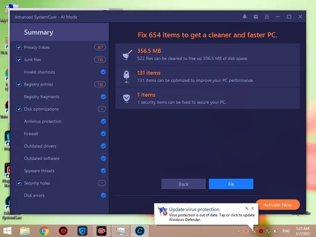Select Outdated drivers in sidebar
Screen dimensions: 316x237
[40, 146]
